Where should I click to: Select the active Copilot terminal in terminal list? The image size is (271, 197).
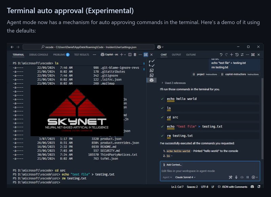point(151,80)
